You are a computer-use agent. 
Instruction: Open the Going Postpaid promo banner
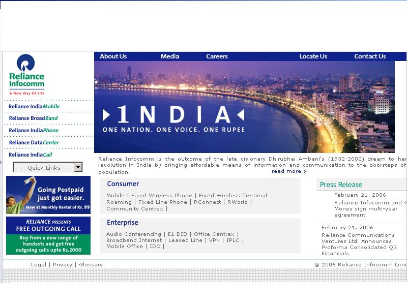click(x=48, y=195)
